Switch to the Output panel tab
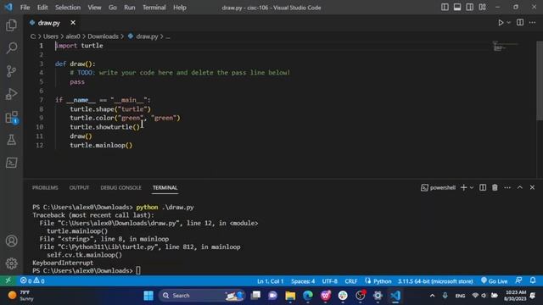The height and width of the screenshot is (305, 543). click(79, 187)
